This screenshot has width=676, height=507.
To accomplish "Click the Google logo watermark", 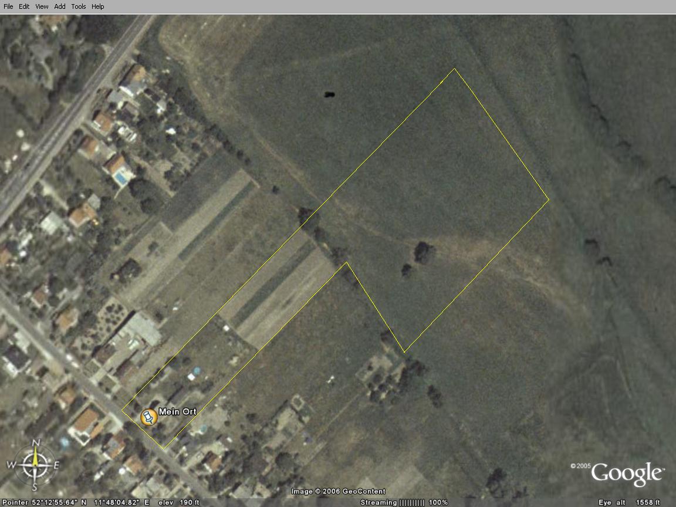I will (x=627, y=474).
